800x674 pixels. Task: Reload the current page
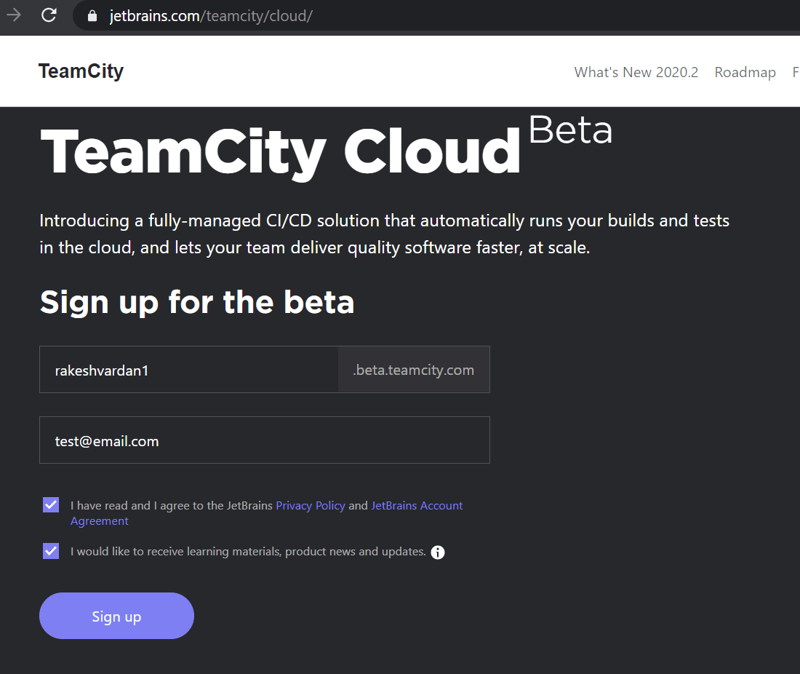[49, 15]
